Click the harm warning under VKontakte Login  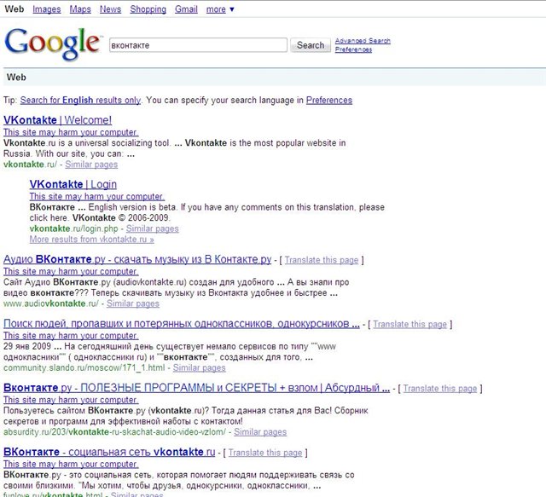[96, 196]
